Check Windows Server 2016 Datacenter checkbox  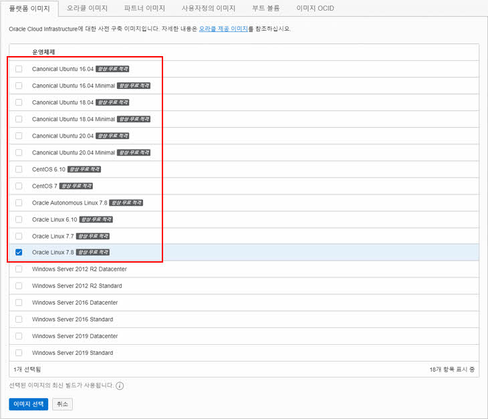coord(19,303)
